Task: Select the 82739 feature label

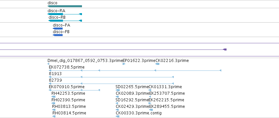Action: click(55, 80)
